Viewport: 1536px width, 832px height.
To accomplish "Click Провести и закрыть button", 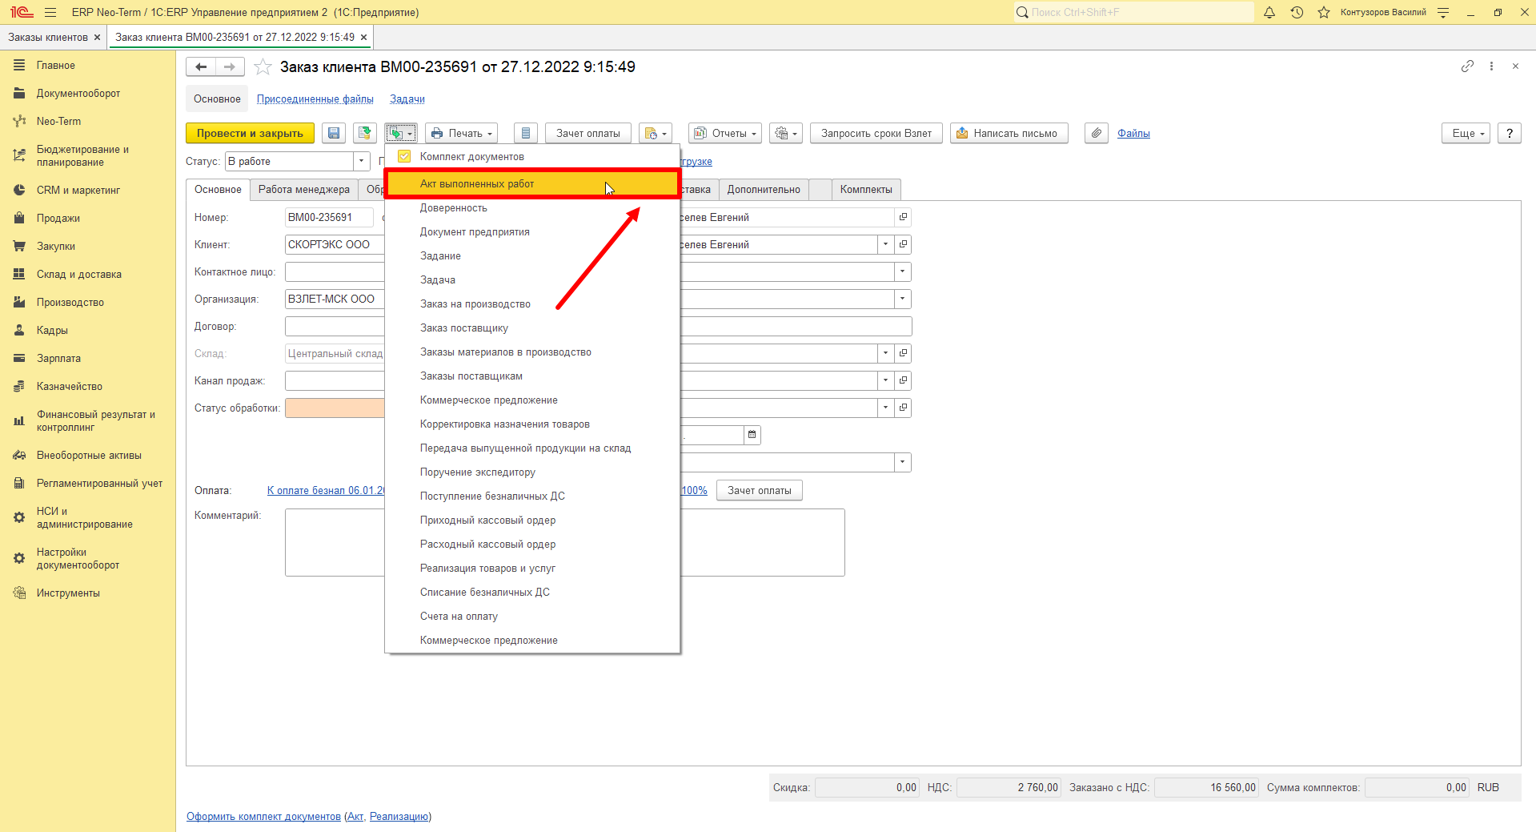I will tap(250, 134).
